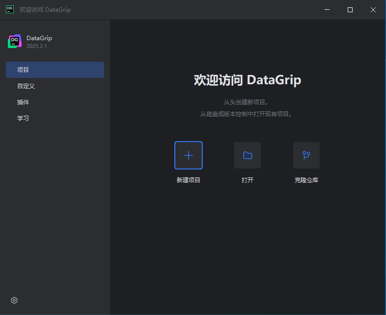
Task: Click the DataGrip title bar app icon
Action: [10, 10]
